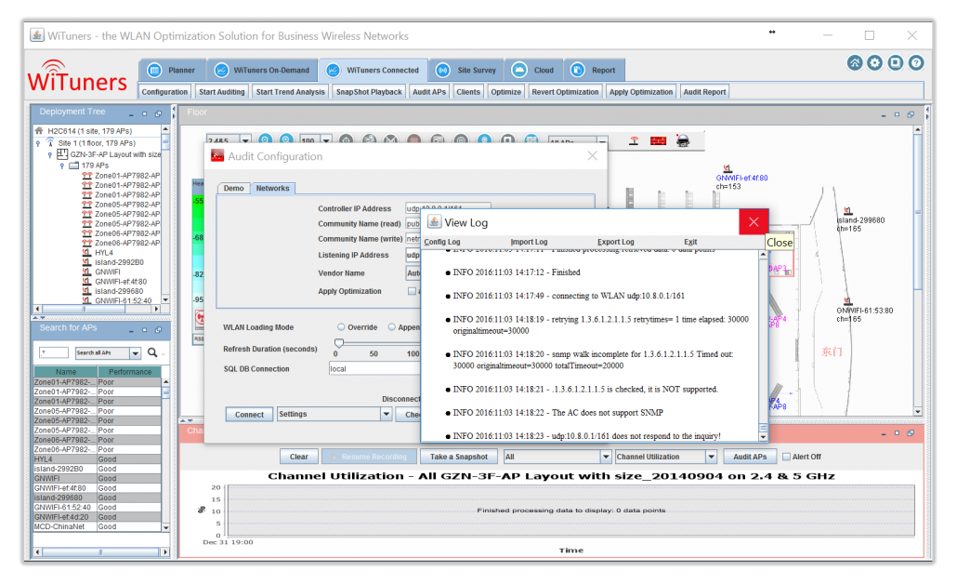Maximize the Search for APs panel

tap(145, 330)
